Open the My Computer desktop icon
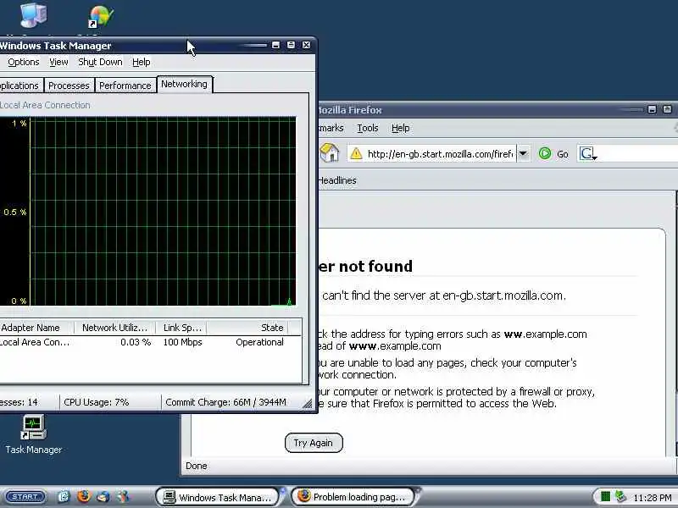678x508 pixels. tap(34, 14)
